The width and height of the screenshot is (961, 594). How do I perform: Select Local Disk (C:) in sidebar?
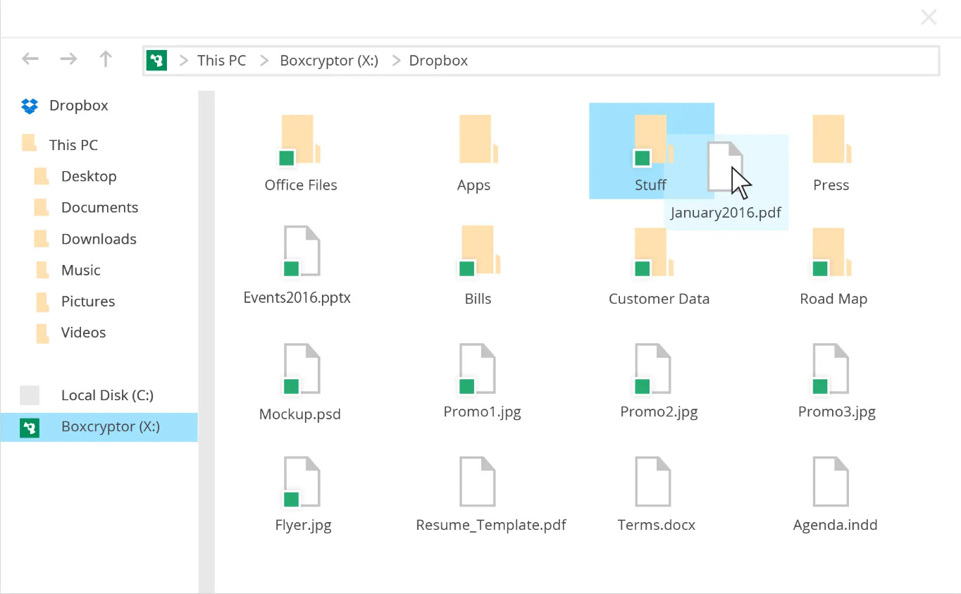click(107, 395)
